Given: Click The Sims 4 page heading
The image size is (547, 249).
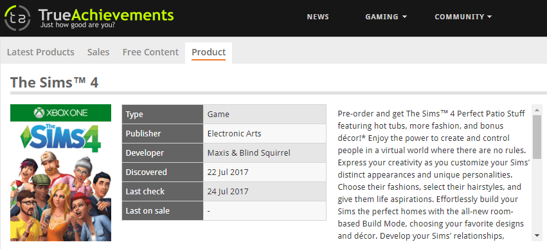Looking at the screenshot, I should [x=55, y=82].
